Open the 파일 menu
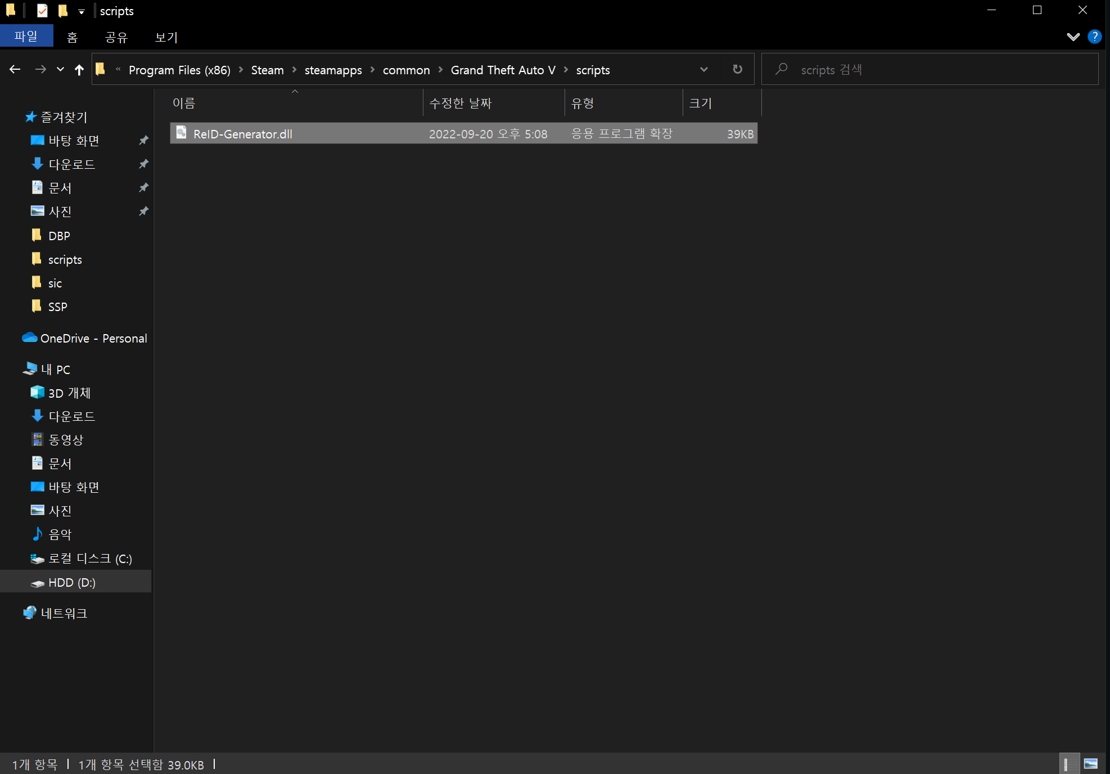Image resolution: width=1110 pixels, height=774 pixels. (x=26, y=36)
